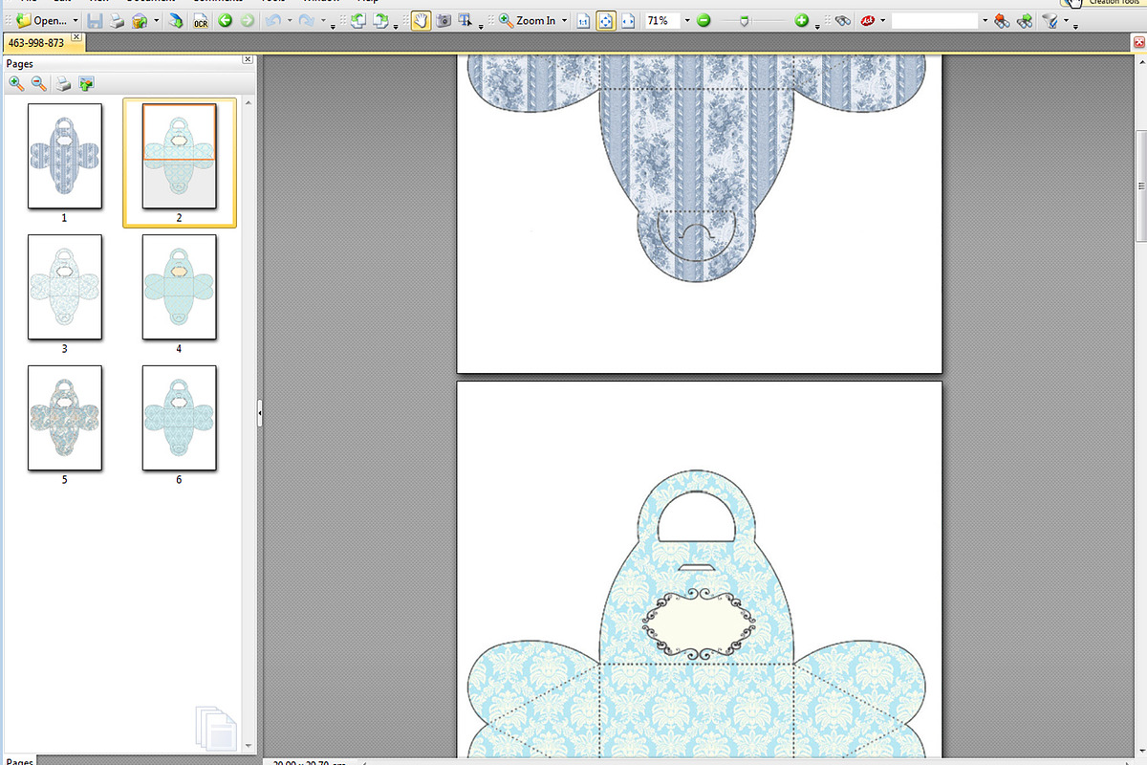
Task: Click the export pages icon in the Pages panel
Action: (86, 84)
